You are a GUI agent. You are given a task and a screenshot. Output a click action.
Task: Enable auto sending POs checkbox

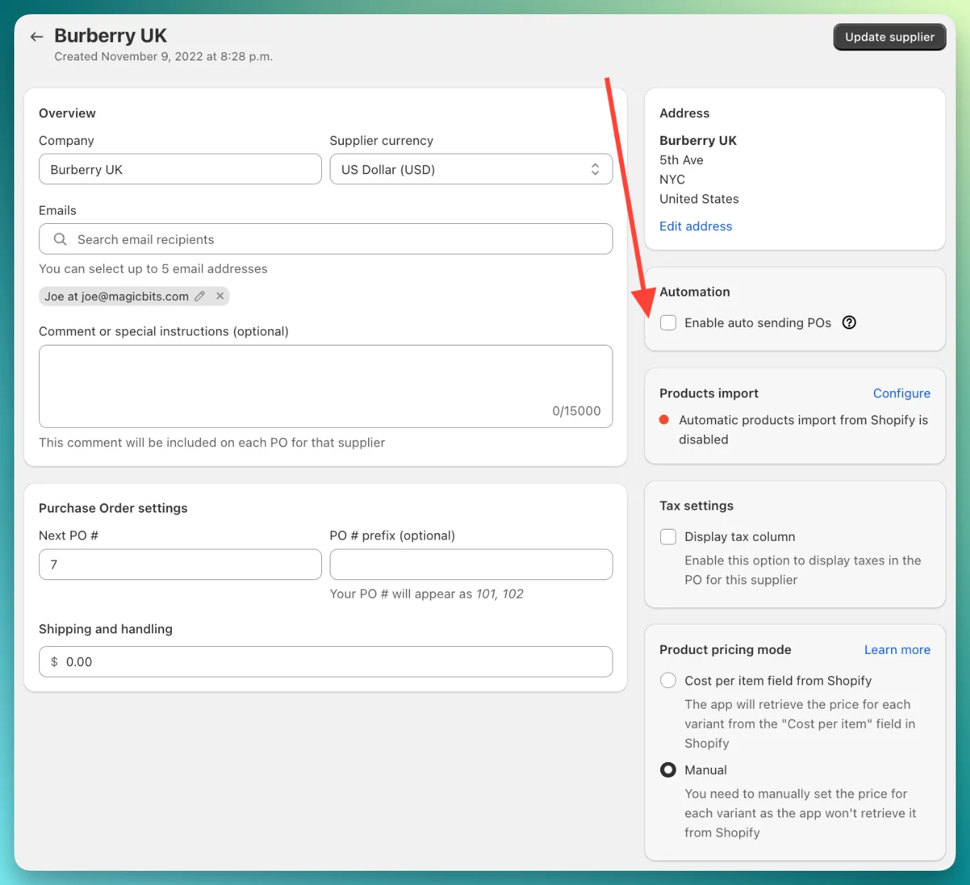pyautogui.click(x=668, y=323)
